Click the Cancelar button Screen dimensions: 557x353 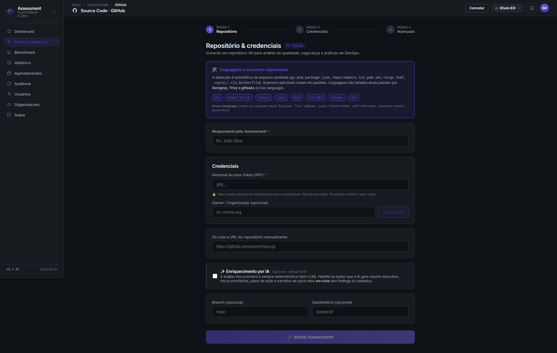[477, 8]
